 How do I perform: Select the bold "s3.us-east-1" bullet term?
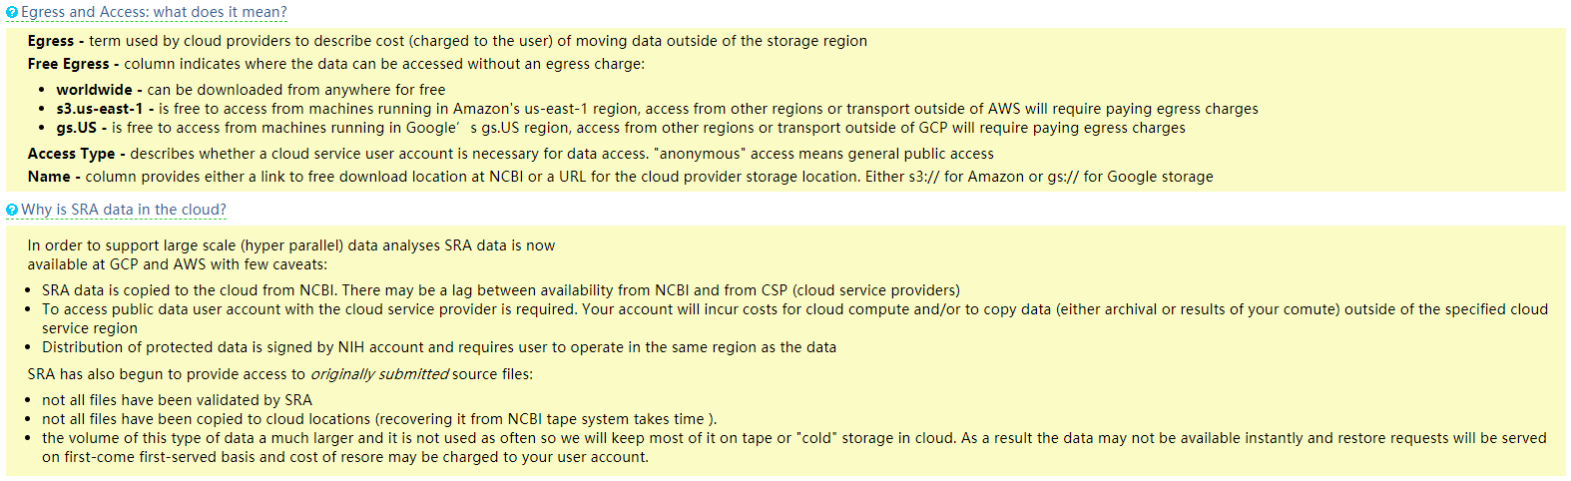pos(100,109)
